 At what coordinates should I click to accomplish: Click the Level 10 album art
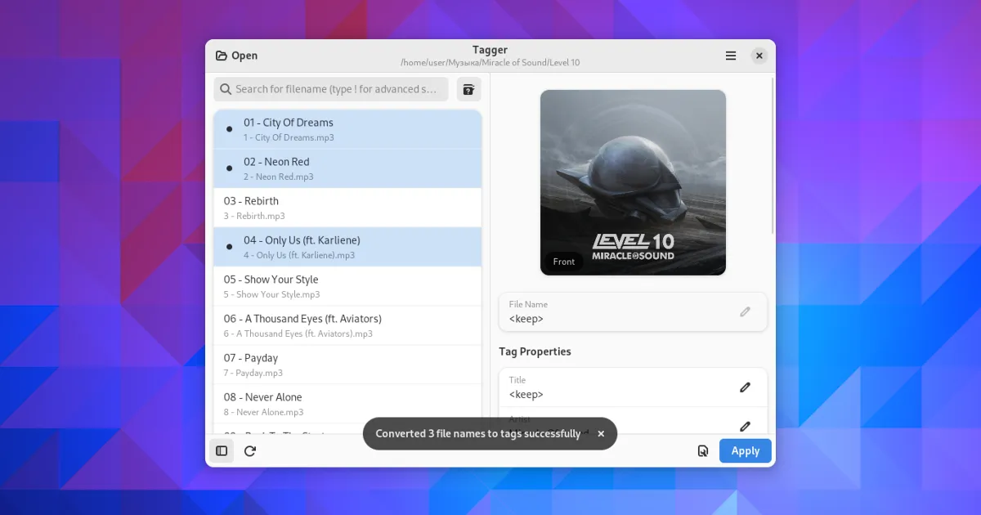pyautogui.click(x=633, y=182)
